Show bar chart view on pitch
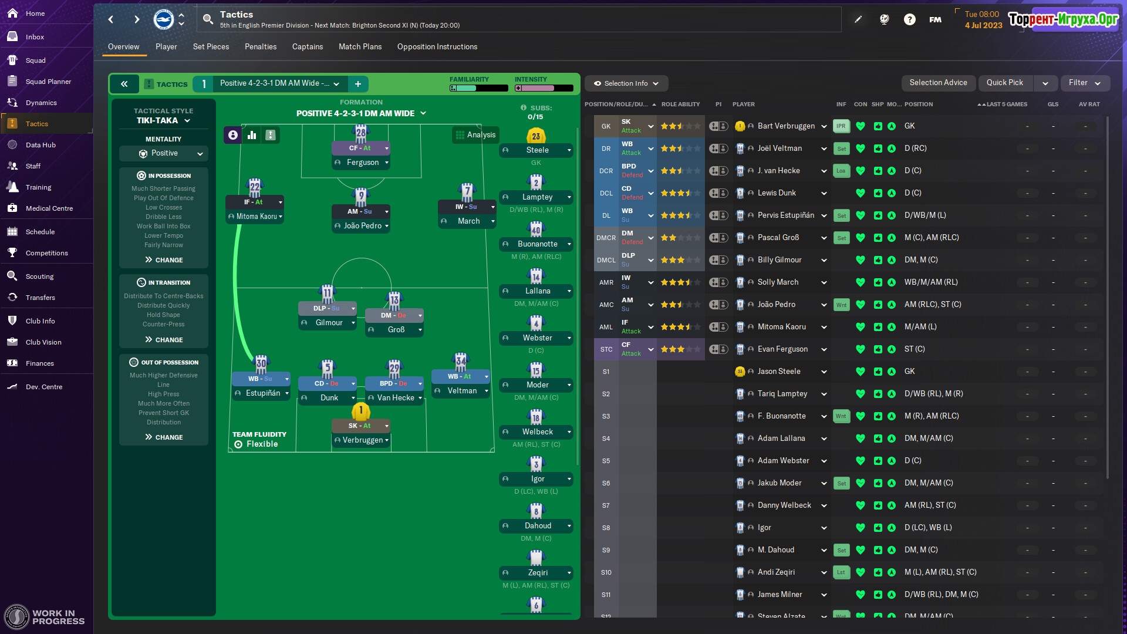The height and width of the screenshot is (634, 1127). (252, 135)
